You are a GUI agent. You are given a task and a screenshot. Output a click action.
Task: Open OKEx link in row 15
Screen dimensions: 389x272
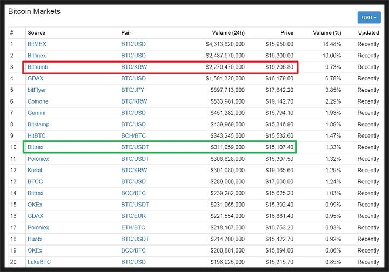35,205
